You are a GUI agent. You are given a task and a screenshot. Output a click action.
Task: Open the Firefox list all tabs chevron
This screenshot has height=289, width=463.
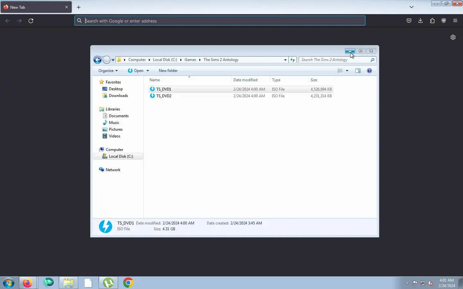tap(412, 7)
